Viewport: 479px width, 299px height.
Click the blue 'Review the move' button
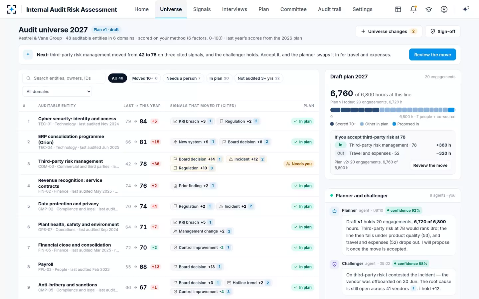(x=432, y=54)
